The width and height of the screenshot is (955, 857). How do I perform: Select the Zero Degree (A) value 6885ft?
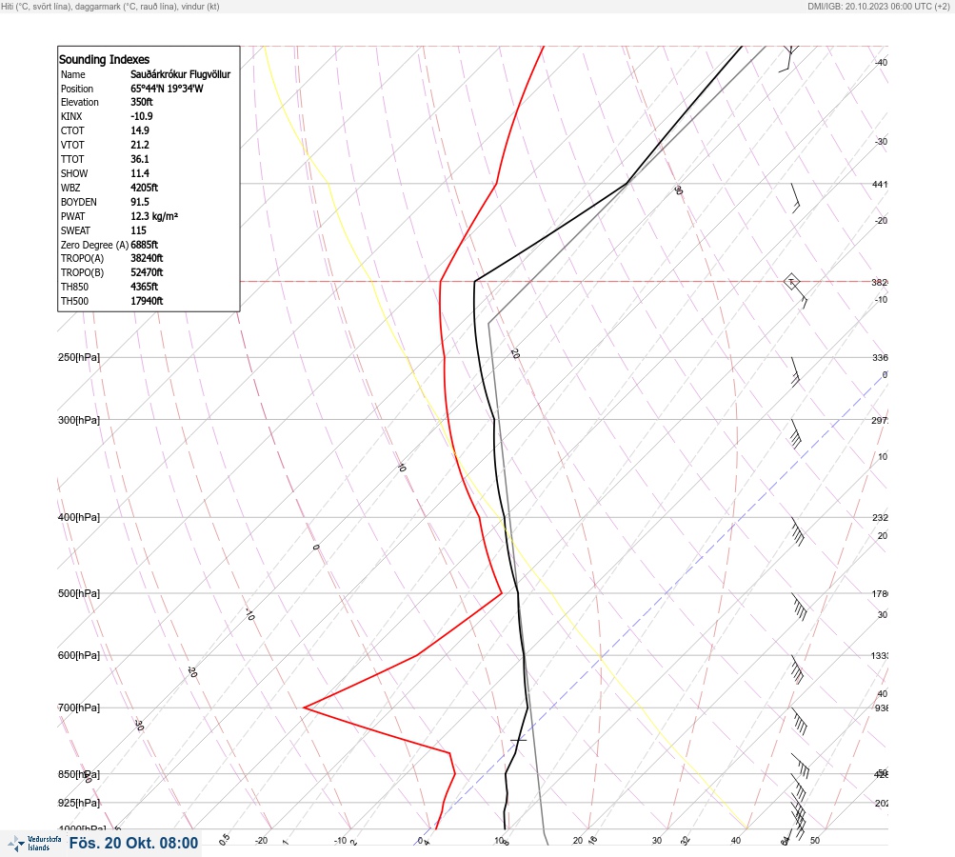click(145, 245)
